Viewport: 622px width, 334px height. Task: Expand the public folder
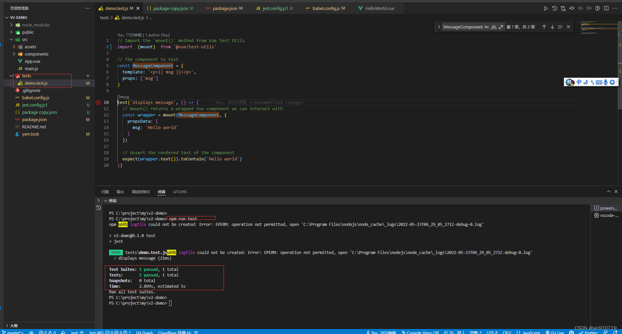(11, 32)
